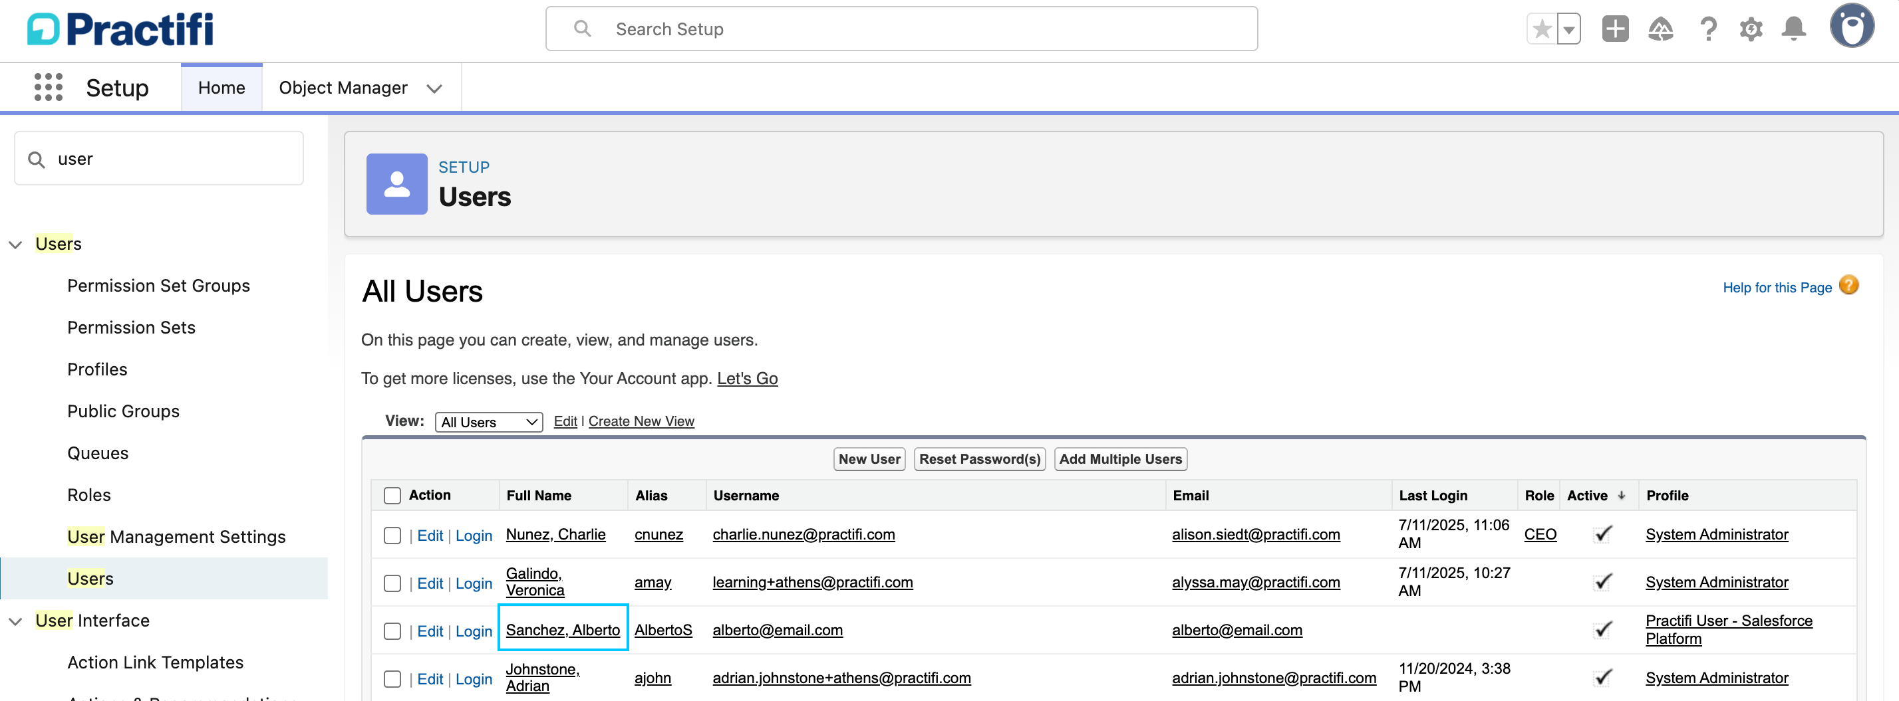
Task: Check the Sanchez, Alberto row checkbox
Action: pyautogui.click(x=392, y=631)
